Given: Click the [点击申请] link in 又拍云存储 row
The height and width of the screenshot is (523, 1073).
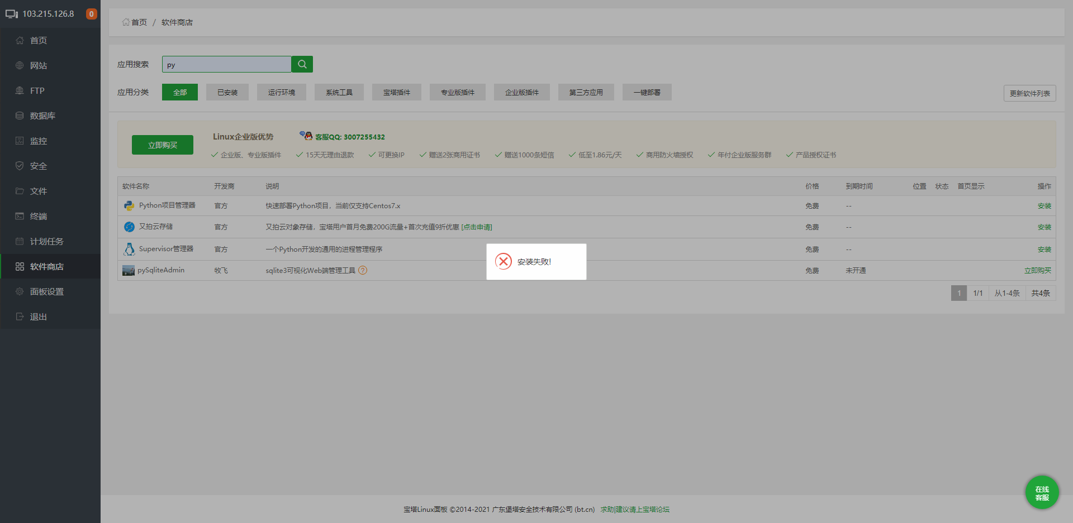Looking at the screenshot, I should [477, 227].
